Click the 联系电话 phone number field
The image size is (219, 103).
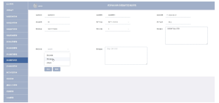tap(57, 29)
